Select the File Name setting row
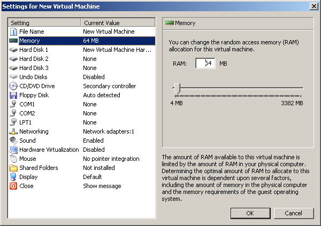This screenshot has width=321, height=226. [81, 32]
